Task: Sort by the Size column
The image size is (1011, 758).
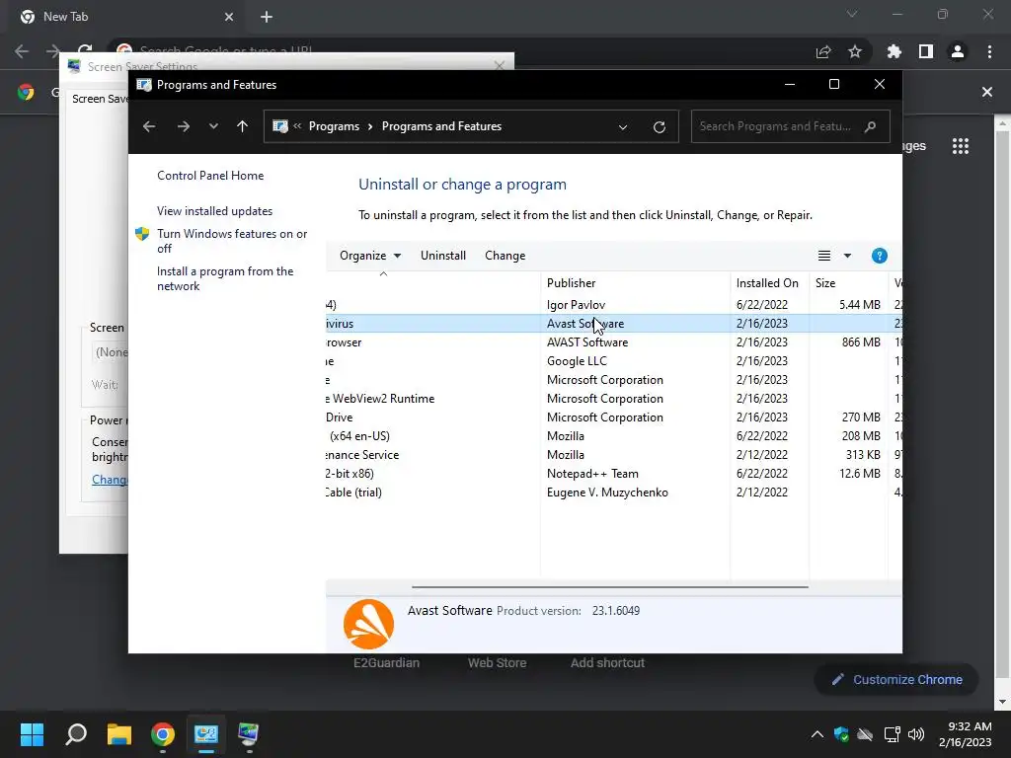Action: coord(848,283)
